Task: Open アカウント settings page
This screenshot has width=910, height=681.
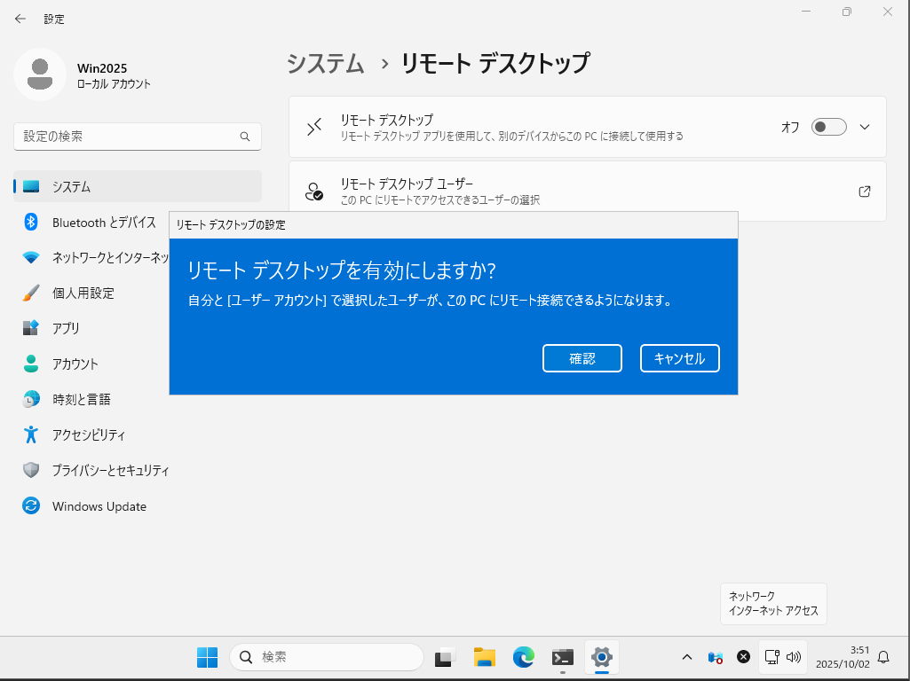Action: (x=75, y=364)
